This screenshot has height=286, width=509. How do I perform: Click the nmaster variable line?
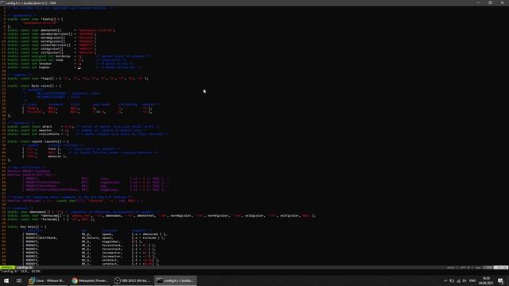pyautogui.click(x=76, y=130)
